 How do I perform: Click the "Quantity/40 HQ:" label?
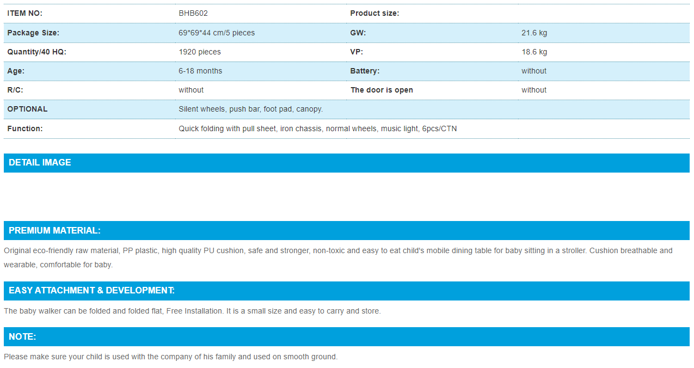click(36, 52)
